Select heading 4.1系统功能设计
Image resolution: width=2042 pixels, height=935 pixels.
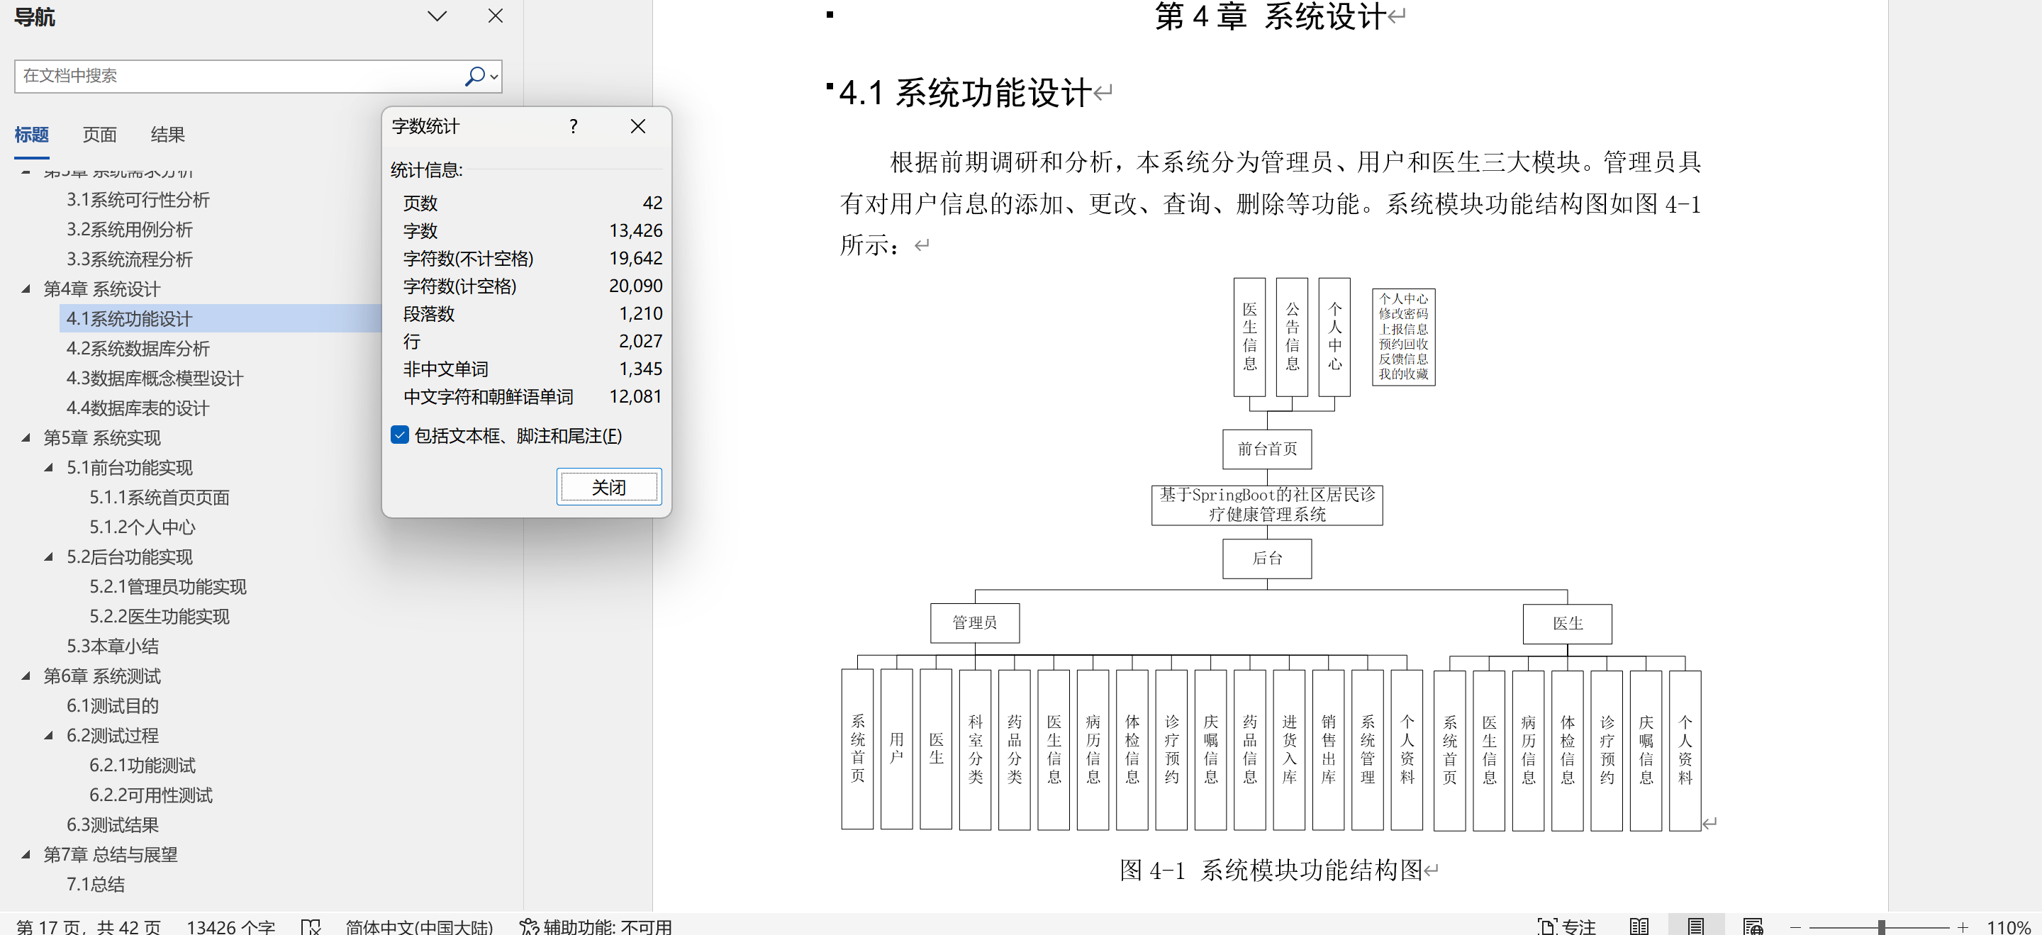coord(129,318)
